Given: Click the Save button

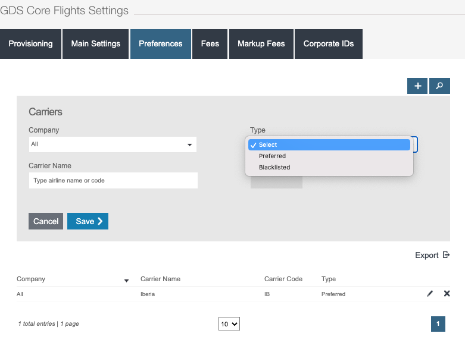Looking at the screenshot, I should pos(88,221).
